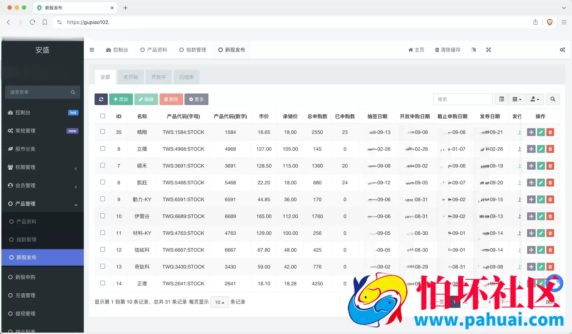
Task: Click the Brave shield icon
Action: (550, 22)
